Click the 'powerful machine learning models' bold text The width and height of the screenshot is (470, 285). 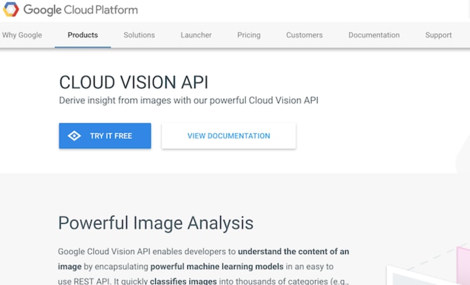(217, 266)
